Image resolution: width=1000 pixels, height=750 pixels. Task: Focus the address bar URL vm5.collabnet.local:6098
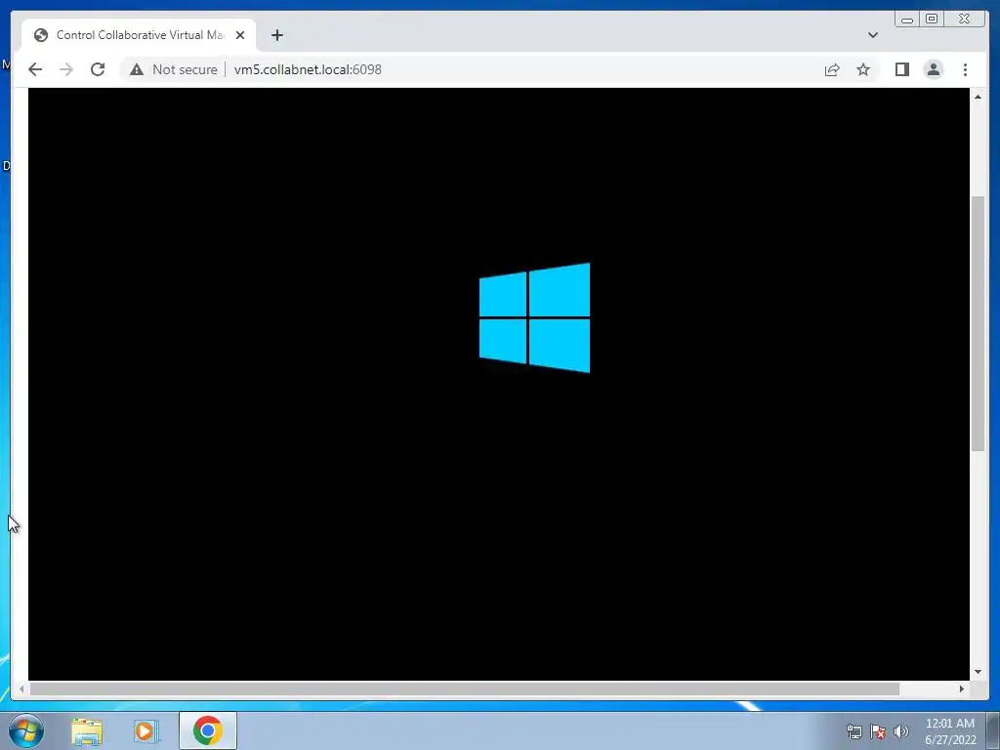pyautogui.click(x=308, y=69)
